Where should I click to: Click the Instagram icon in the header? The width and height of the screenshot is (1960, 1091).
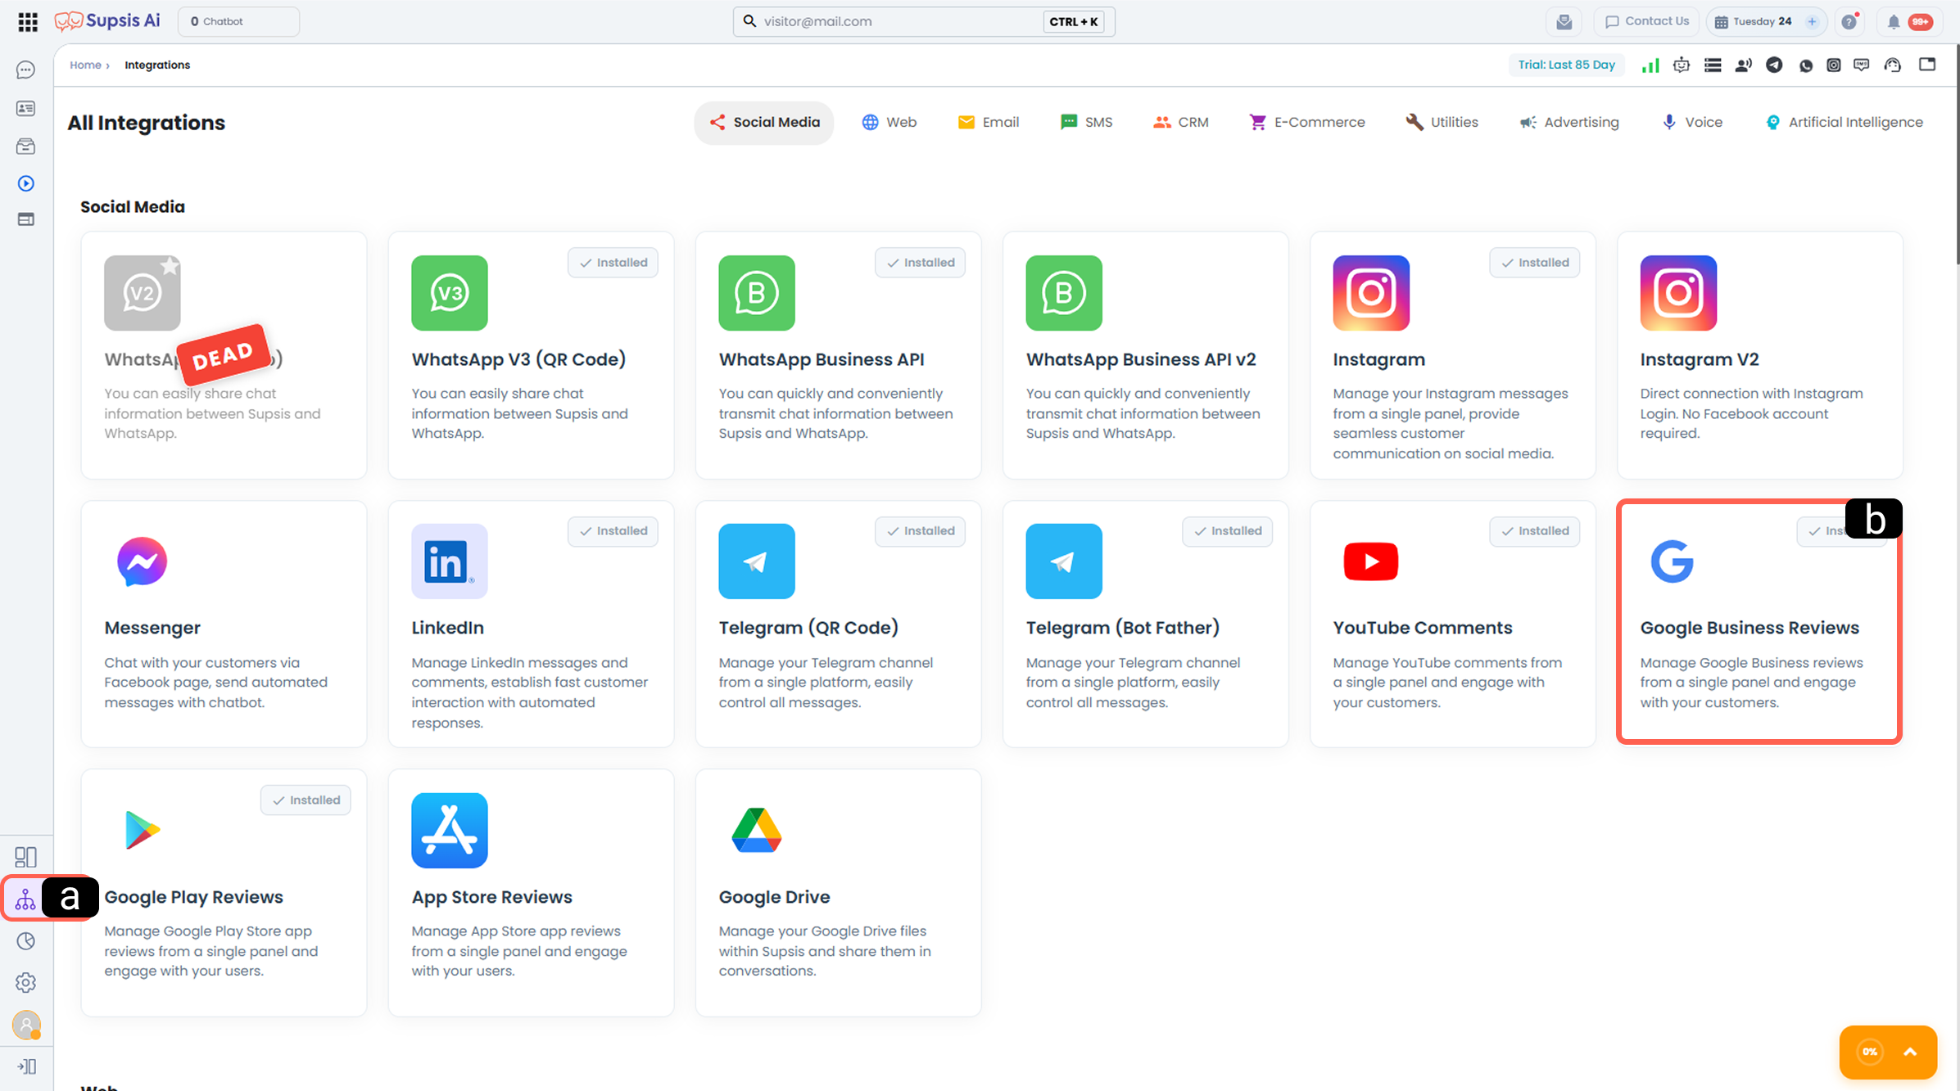1834,65
